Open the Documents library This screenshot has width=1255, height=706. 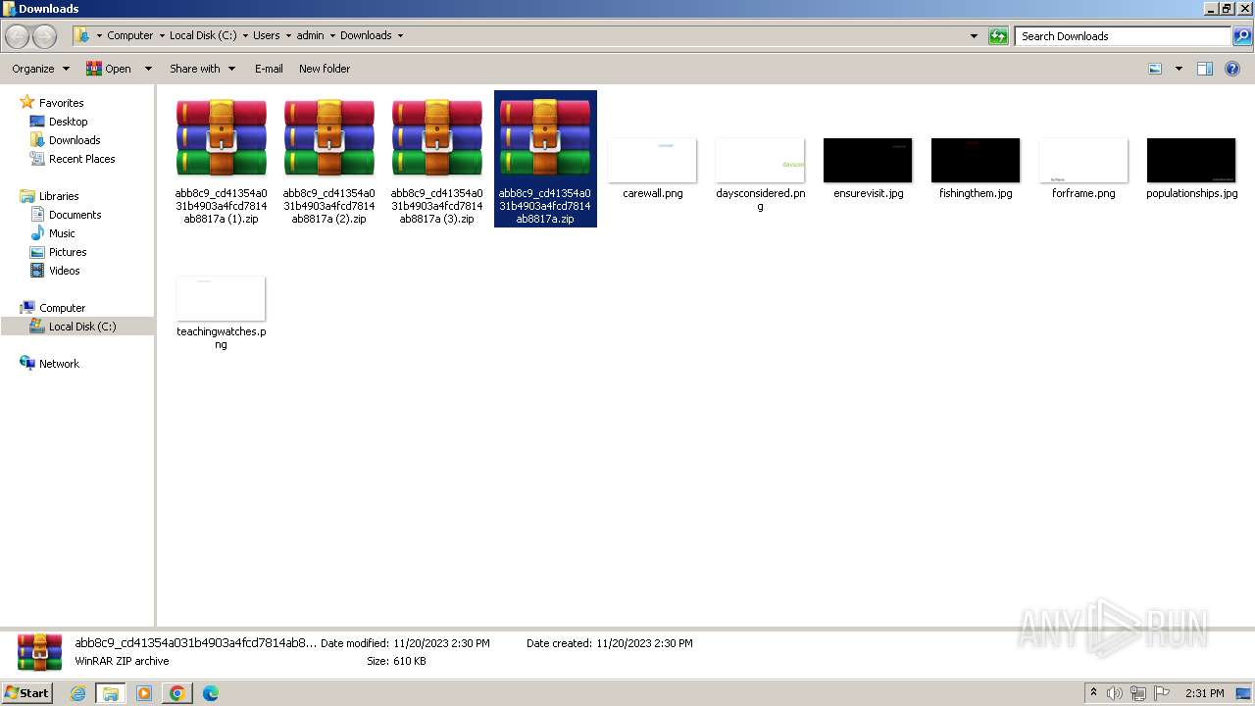(x=75, y=215)
